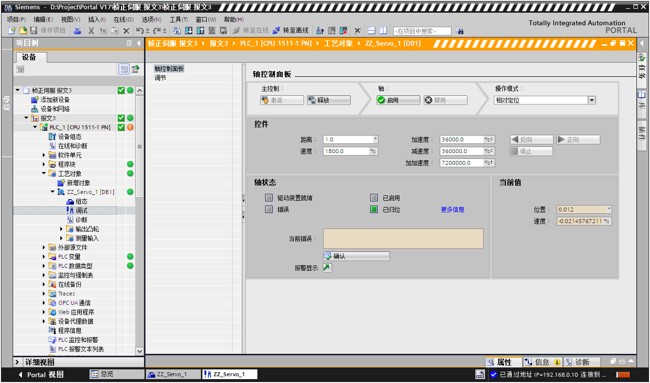Click the stop CPU toolbar icon
Screen dimensions: 650x383
[x=343, y=31]
